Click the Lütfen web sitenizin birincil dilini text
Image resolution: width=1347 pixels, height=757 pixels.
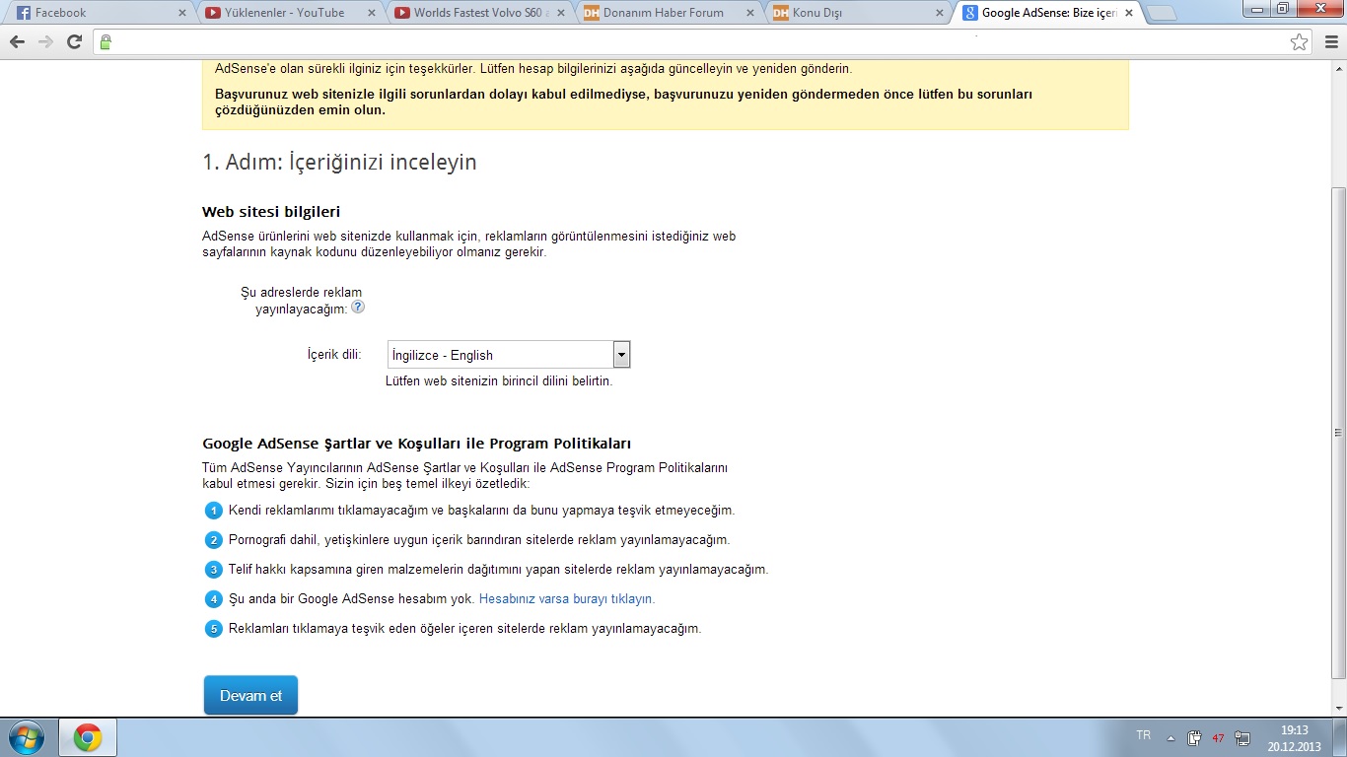tap(499, 380)
